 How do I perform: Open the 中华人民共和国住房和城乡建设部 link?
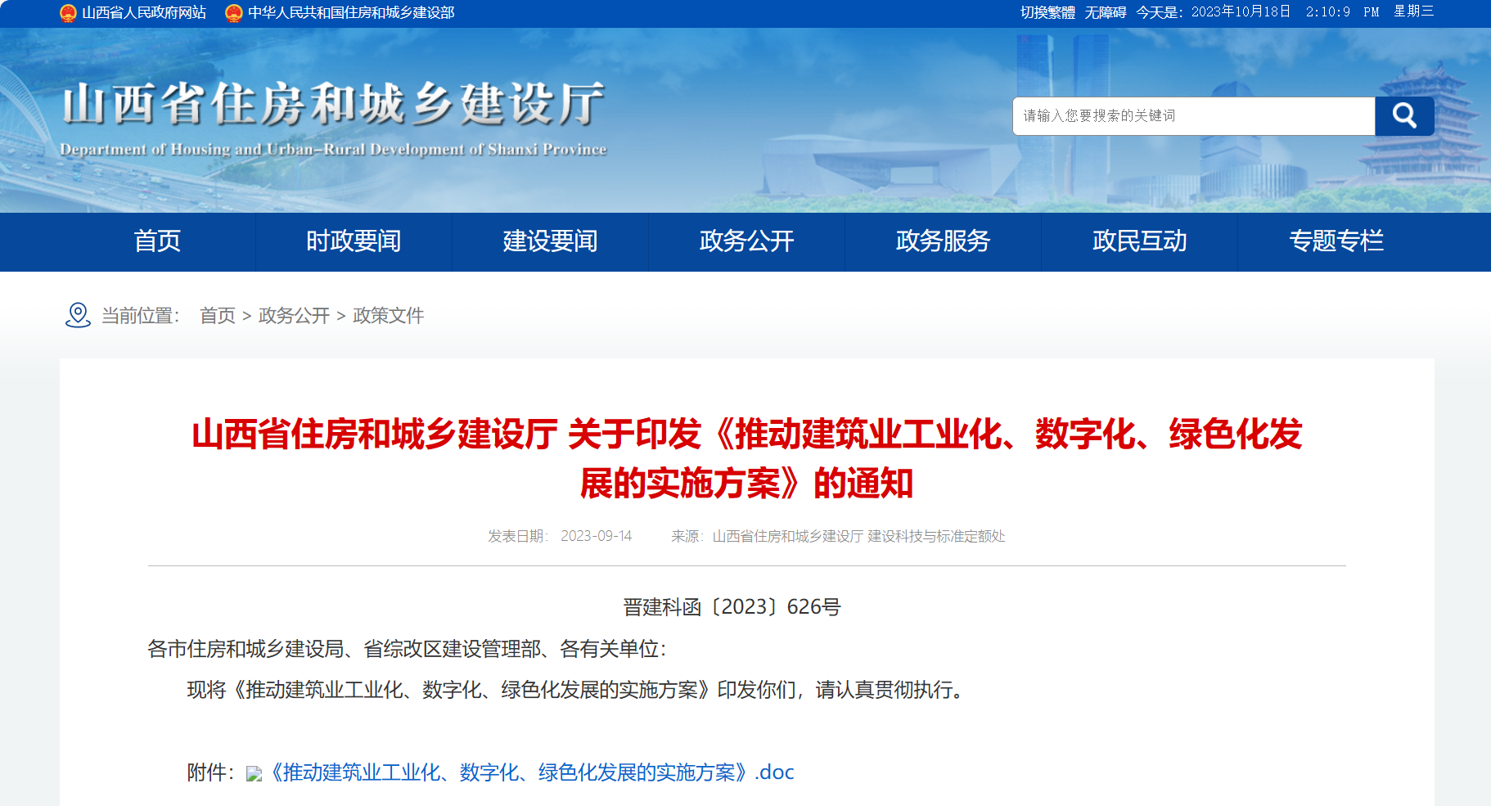(351, 13)
